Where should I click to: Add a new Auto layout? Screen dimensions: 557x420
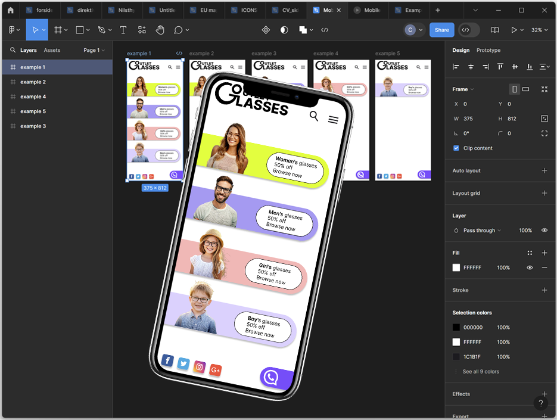click(x=544, y=171)
